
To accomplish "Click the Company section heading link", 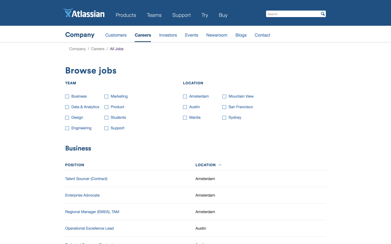I will [80, 35].
